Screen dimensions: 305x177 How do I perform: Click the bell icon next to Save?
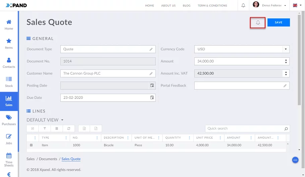click(x=258, y=23)
